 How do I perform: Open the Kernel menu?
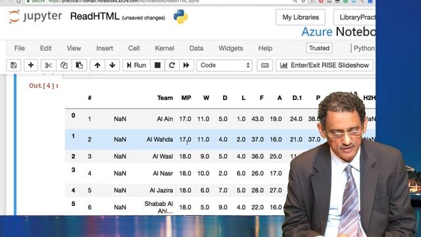[x=164, y=48]
